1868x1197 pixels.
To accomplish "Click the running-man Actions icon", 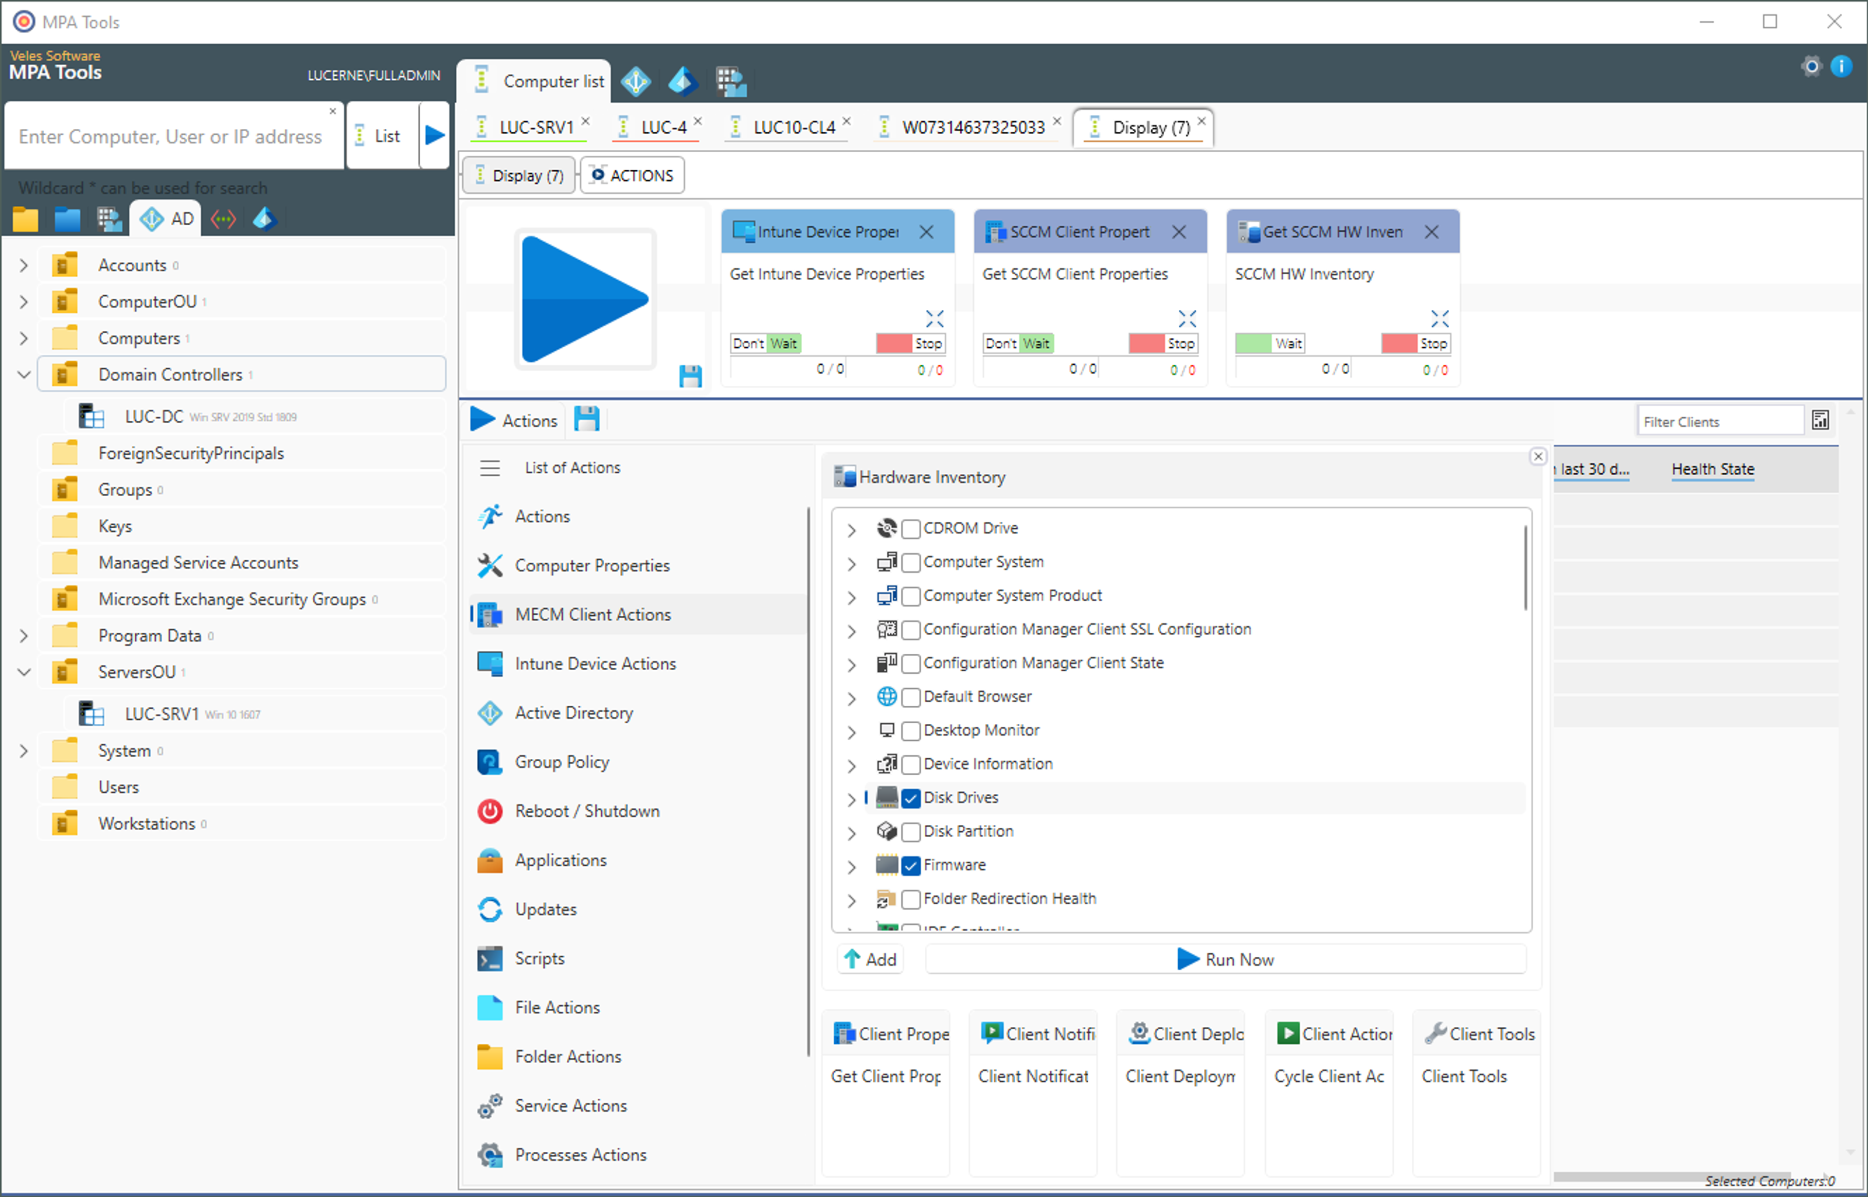I will (x=490, y=516).
